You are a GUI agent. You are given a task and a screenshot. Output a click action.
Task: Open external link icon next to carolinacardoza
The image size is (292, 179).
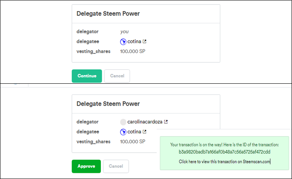(x=166, y=122)
